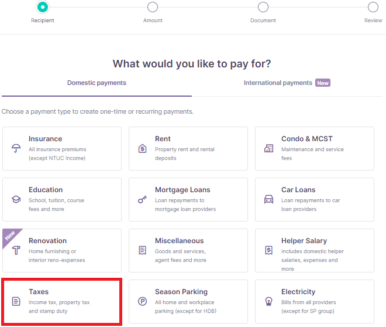
Task: Click the Helper Salary receipt icon
Action: point(268,250)
